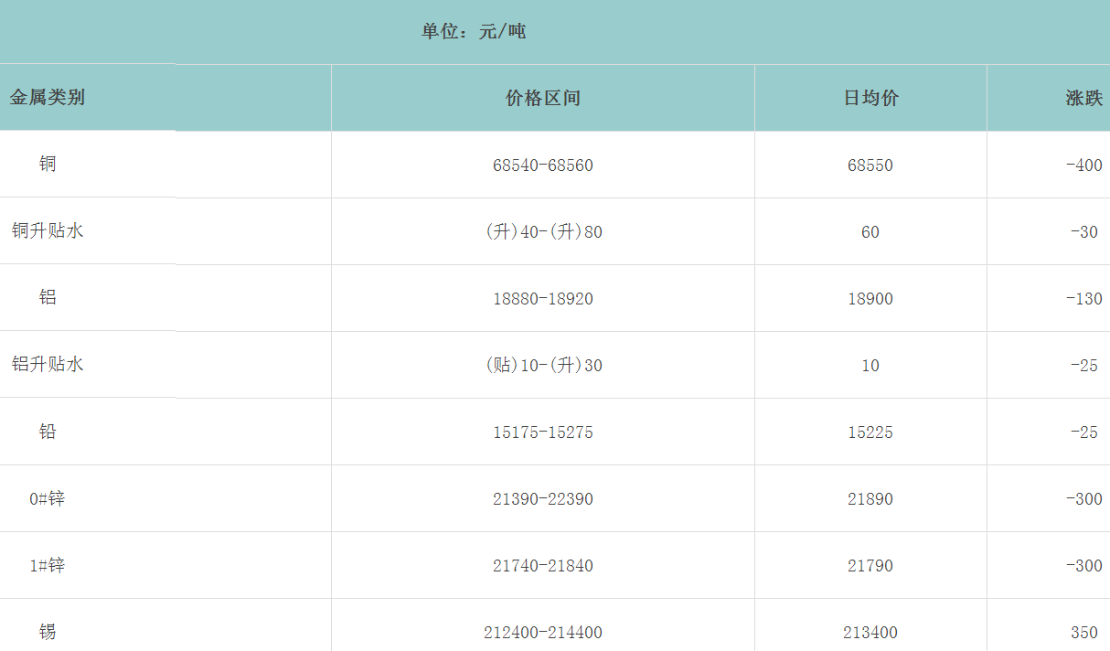Click the 铝升贴水 row label
Image resolution: width=1110 pixels, height=651 pixels.
(48, 364)
